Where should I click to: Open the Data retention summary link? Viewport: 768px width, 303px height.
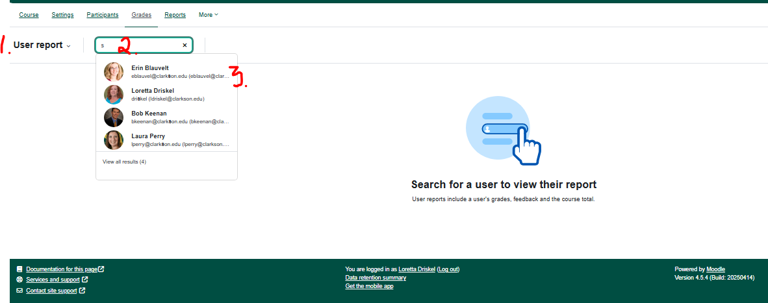(376, 278)
